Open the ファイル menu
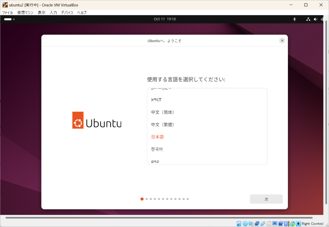 click(x=8, y=13)
